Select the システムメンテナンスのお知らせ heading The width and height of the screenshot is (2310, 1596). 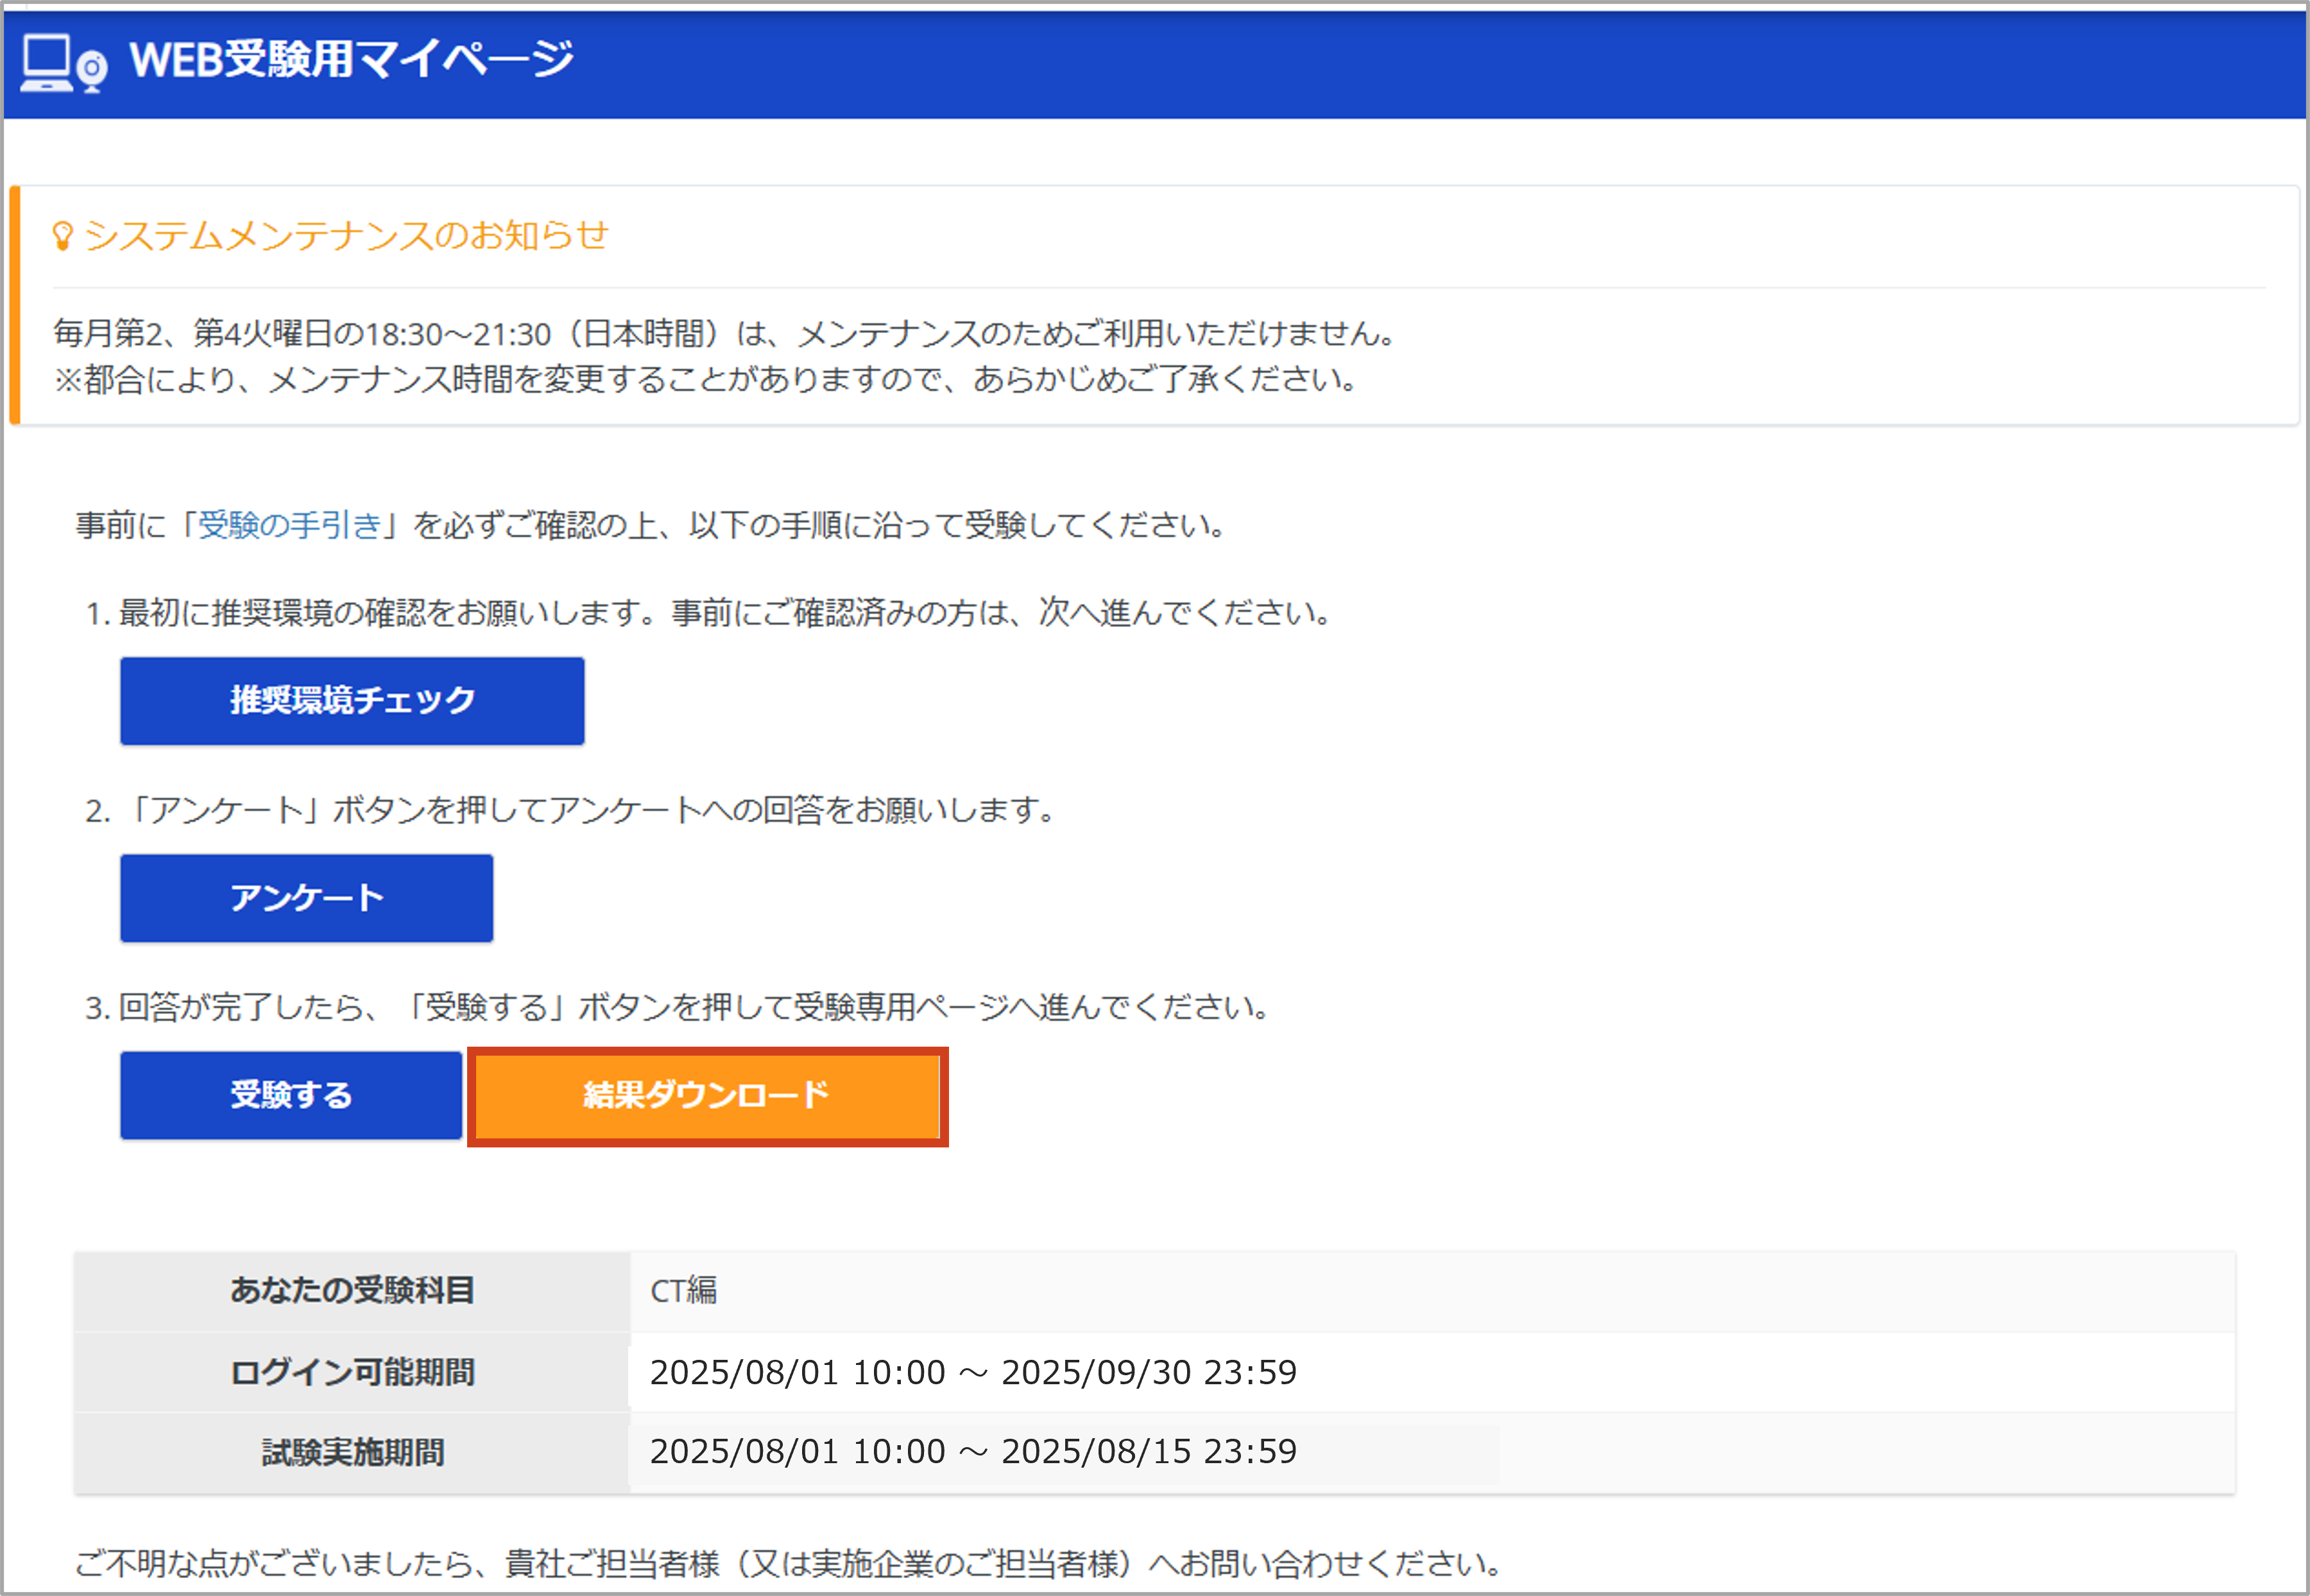(x=346, y=236)
